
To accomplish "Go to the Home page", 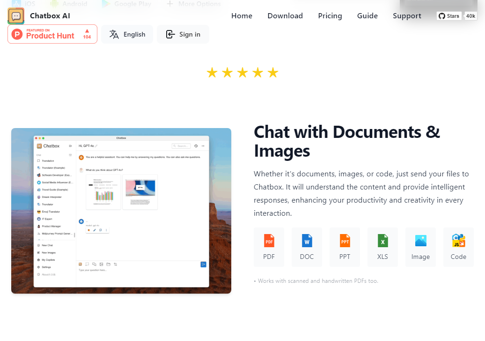I will 242,16.
